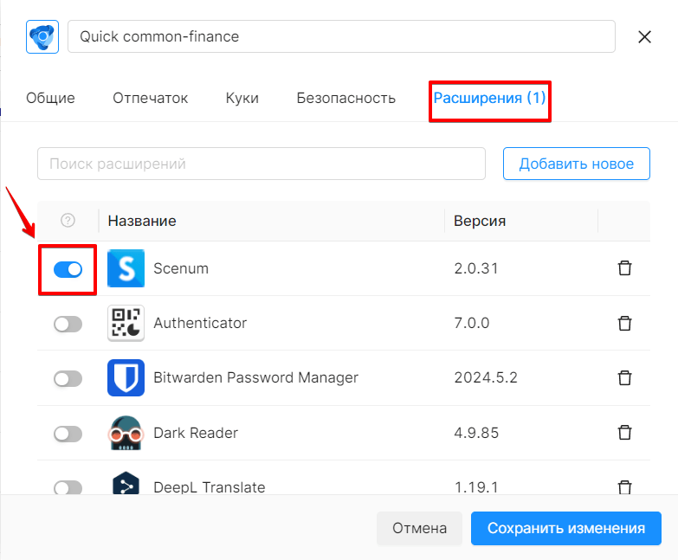Focus the Поиск расширений search field
This screenshot has height=560, width=678.
tap(262, 164)
